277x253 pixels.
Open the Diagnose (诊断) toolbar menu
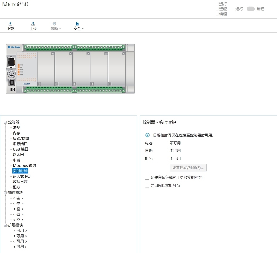56,26
